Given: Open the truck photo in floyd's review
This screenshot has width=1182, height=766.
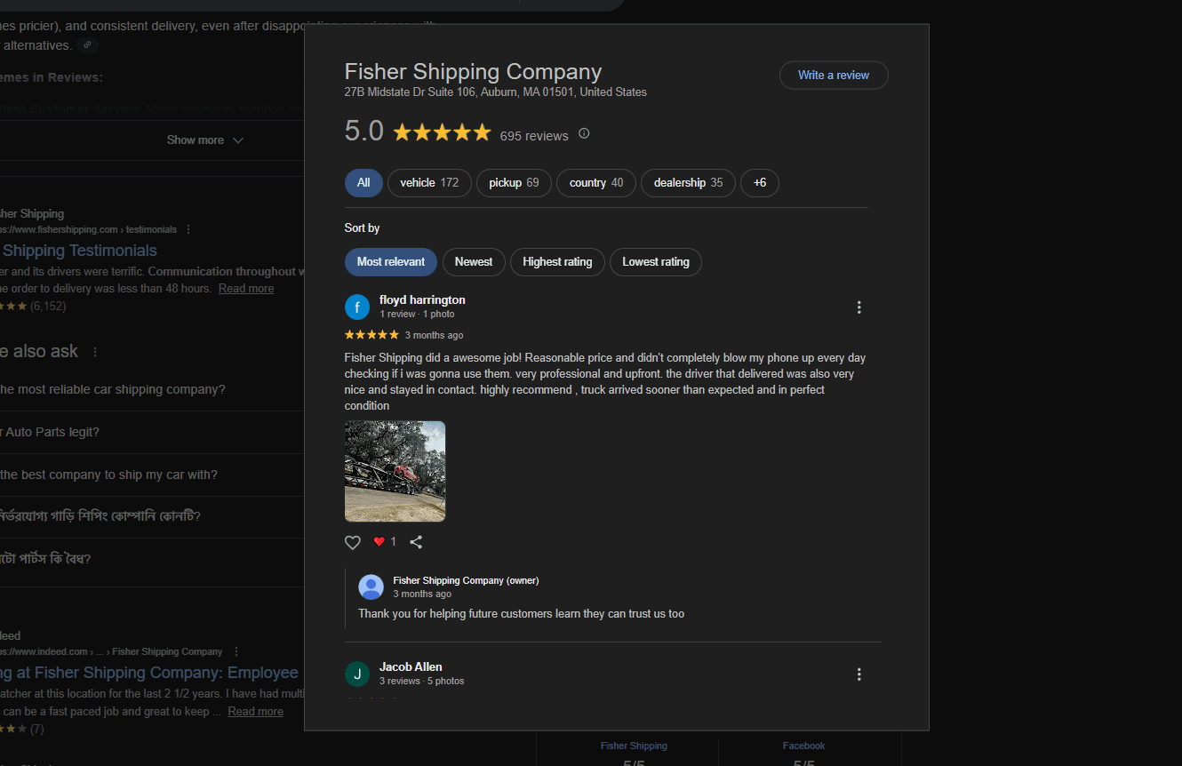Looking at the screenshot, I should pos(395,471).
